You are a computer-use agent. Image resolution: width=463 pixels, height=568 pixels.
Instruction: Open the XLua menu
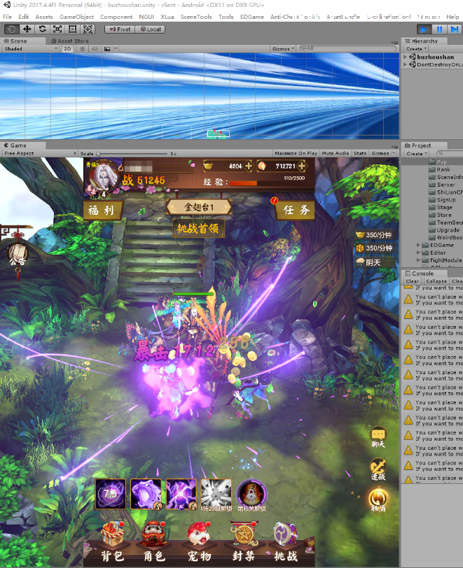(167, 17)
